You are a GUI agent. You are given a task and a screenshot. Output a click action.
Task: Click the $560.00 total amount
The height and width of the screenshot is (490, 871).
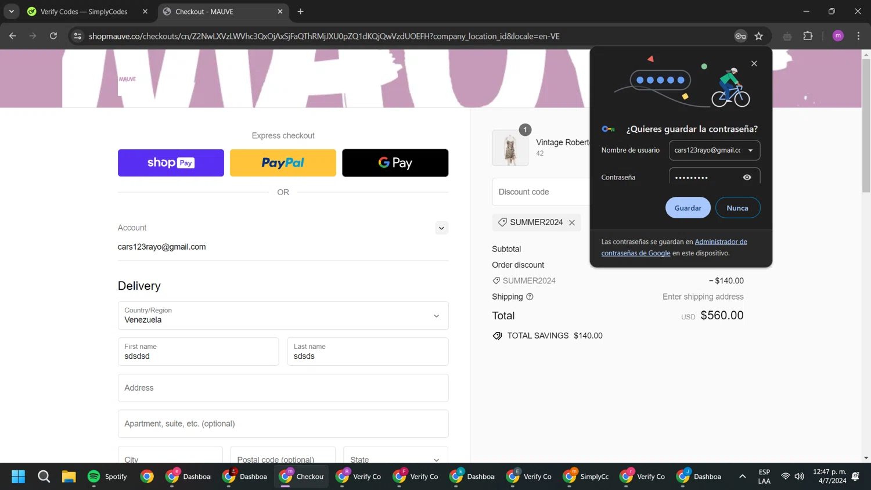[722, 315]
